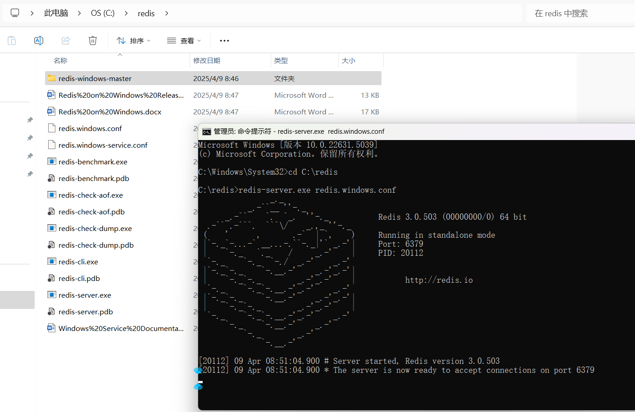Click the computer icon in address bar
This screenshot has width=635, height=412.
tap(15, 13)
